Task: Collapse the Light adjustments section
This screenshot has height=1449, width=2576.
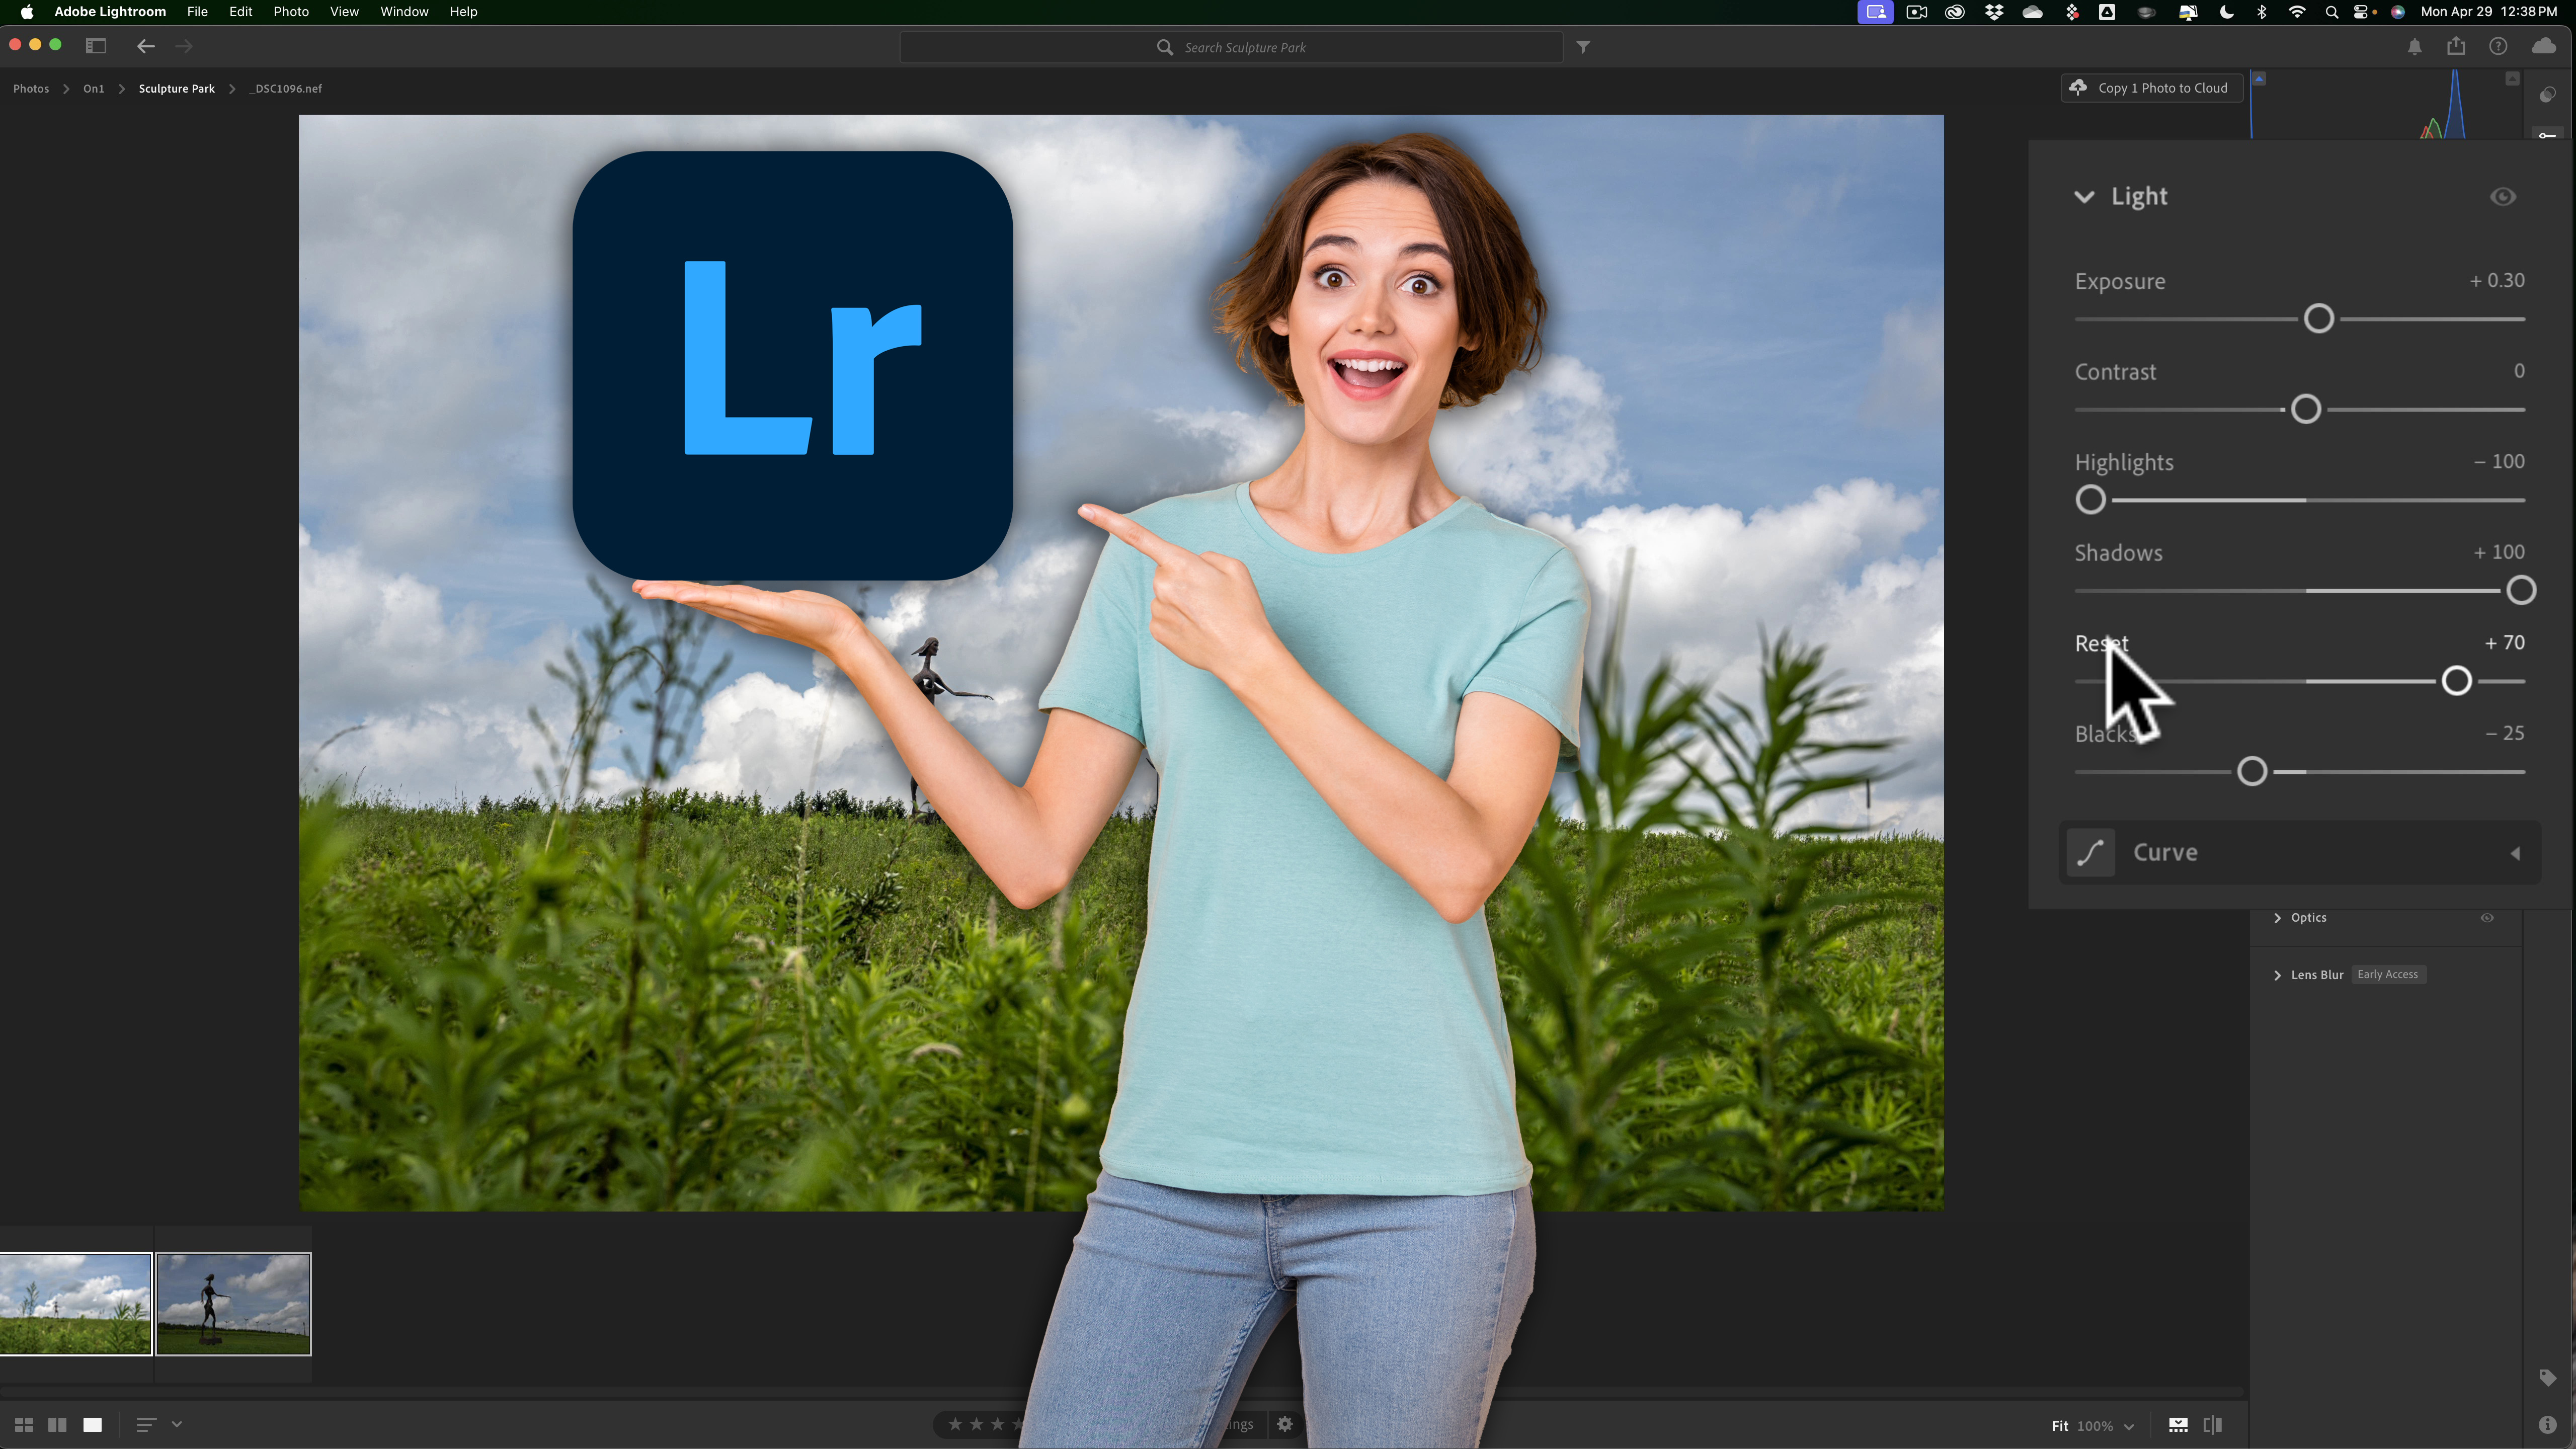Action: point(2084,196)
